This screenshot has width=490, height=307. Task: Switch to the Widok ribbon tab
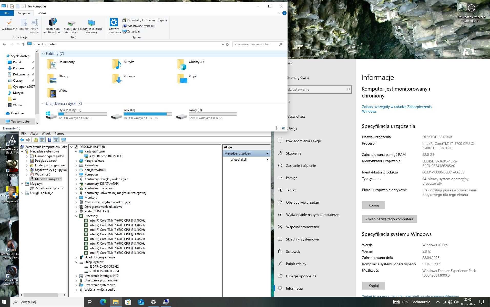tap(42, 13)
